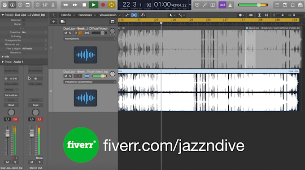Toggle the Replace mode shield icon
The image size is (305, 170).
[x=197, y=5]
